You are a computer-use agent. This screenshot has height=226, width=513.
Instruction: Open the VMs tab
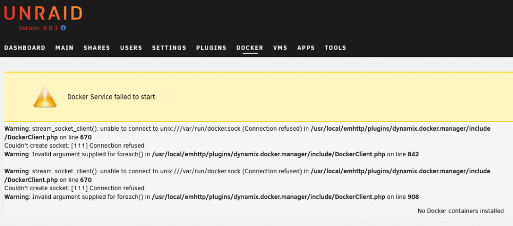[281, 48]
